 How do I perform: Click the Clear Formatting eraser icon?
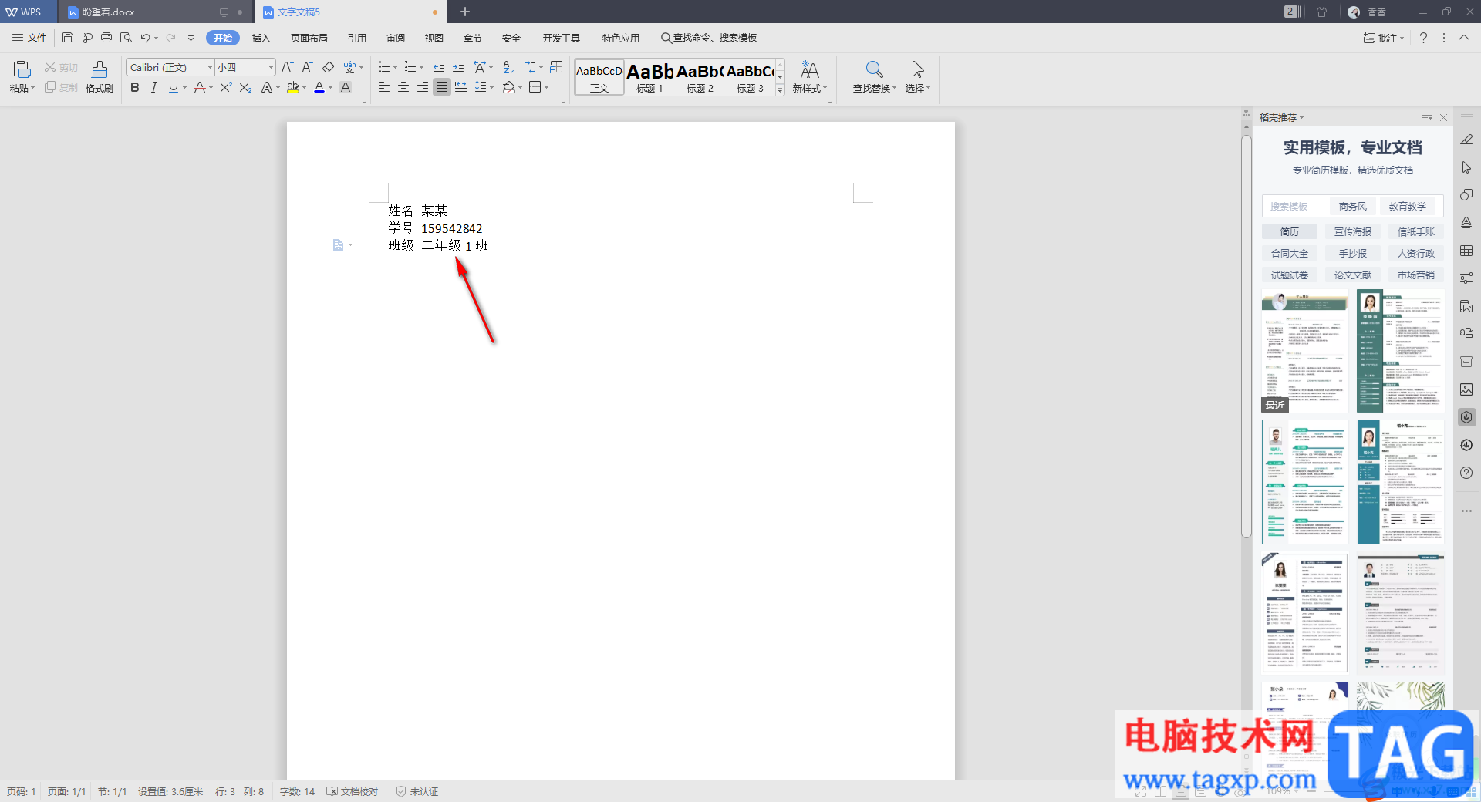pos(329,67)
